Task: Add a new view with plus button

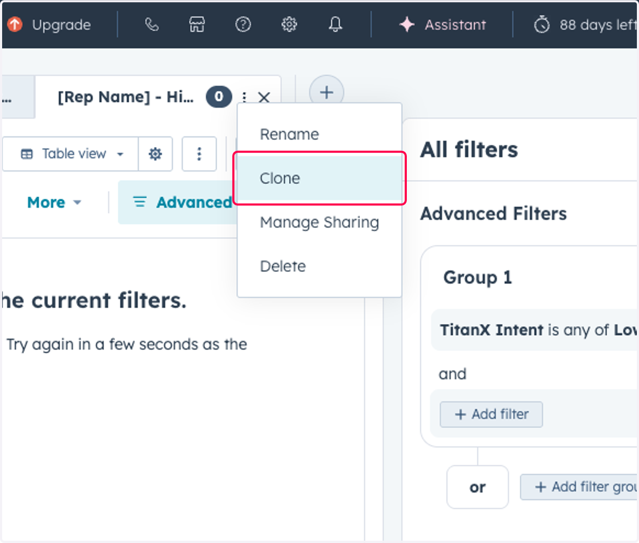Action: click(326, 93)
